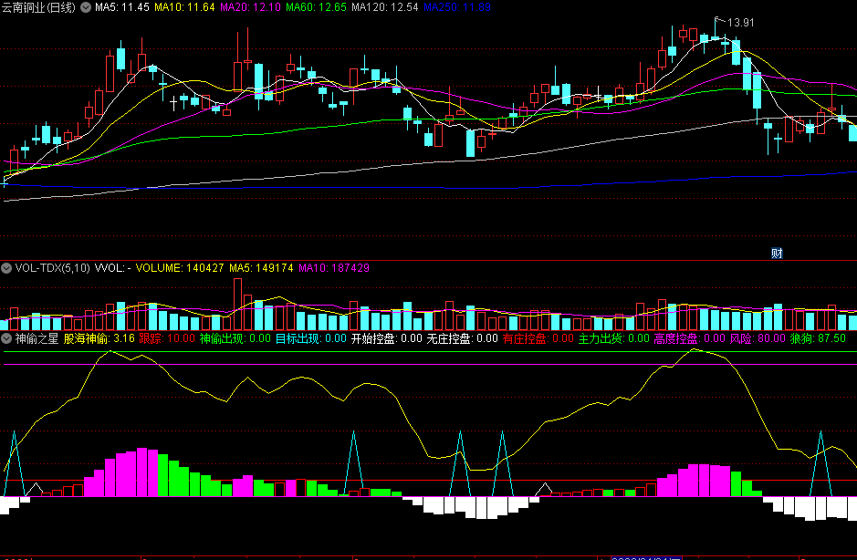Click the MA5: 11.45 label
The image size is (857, 560).
click(122, 7)
